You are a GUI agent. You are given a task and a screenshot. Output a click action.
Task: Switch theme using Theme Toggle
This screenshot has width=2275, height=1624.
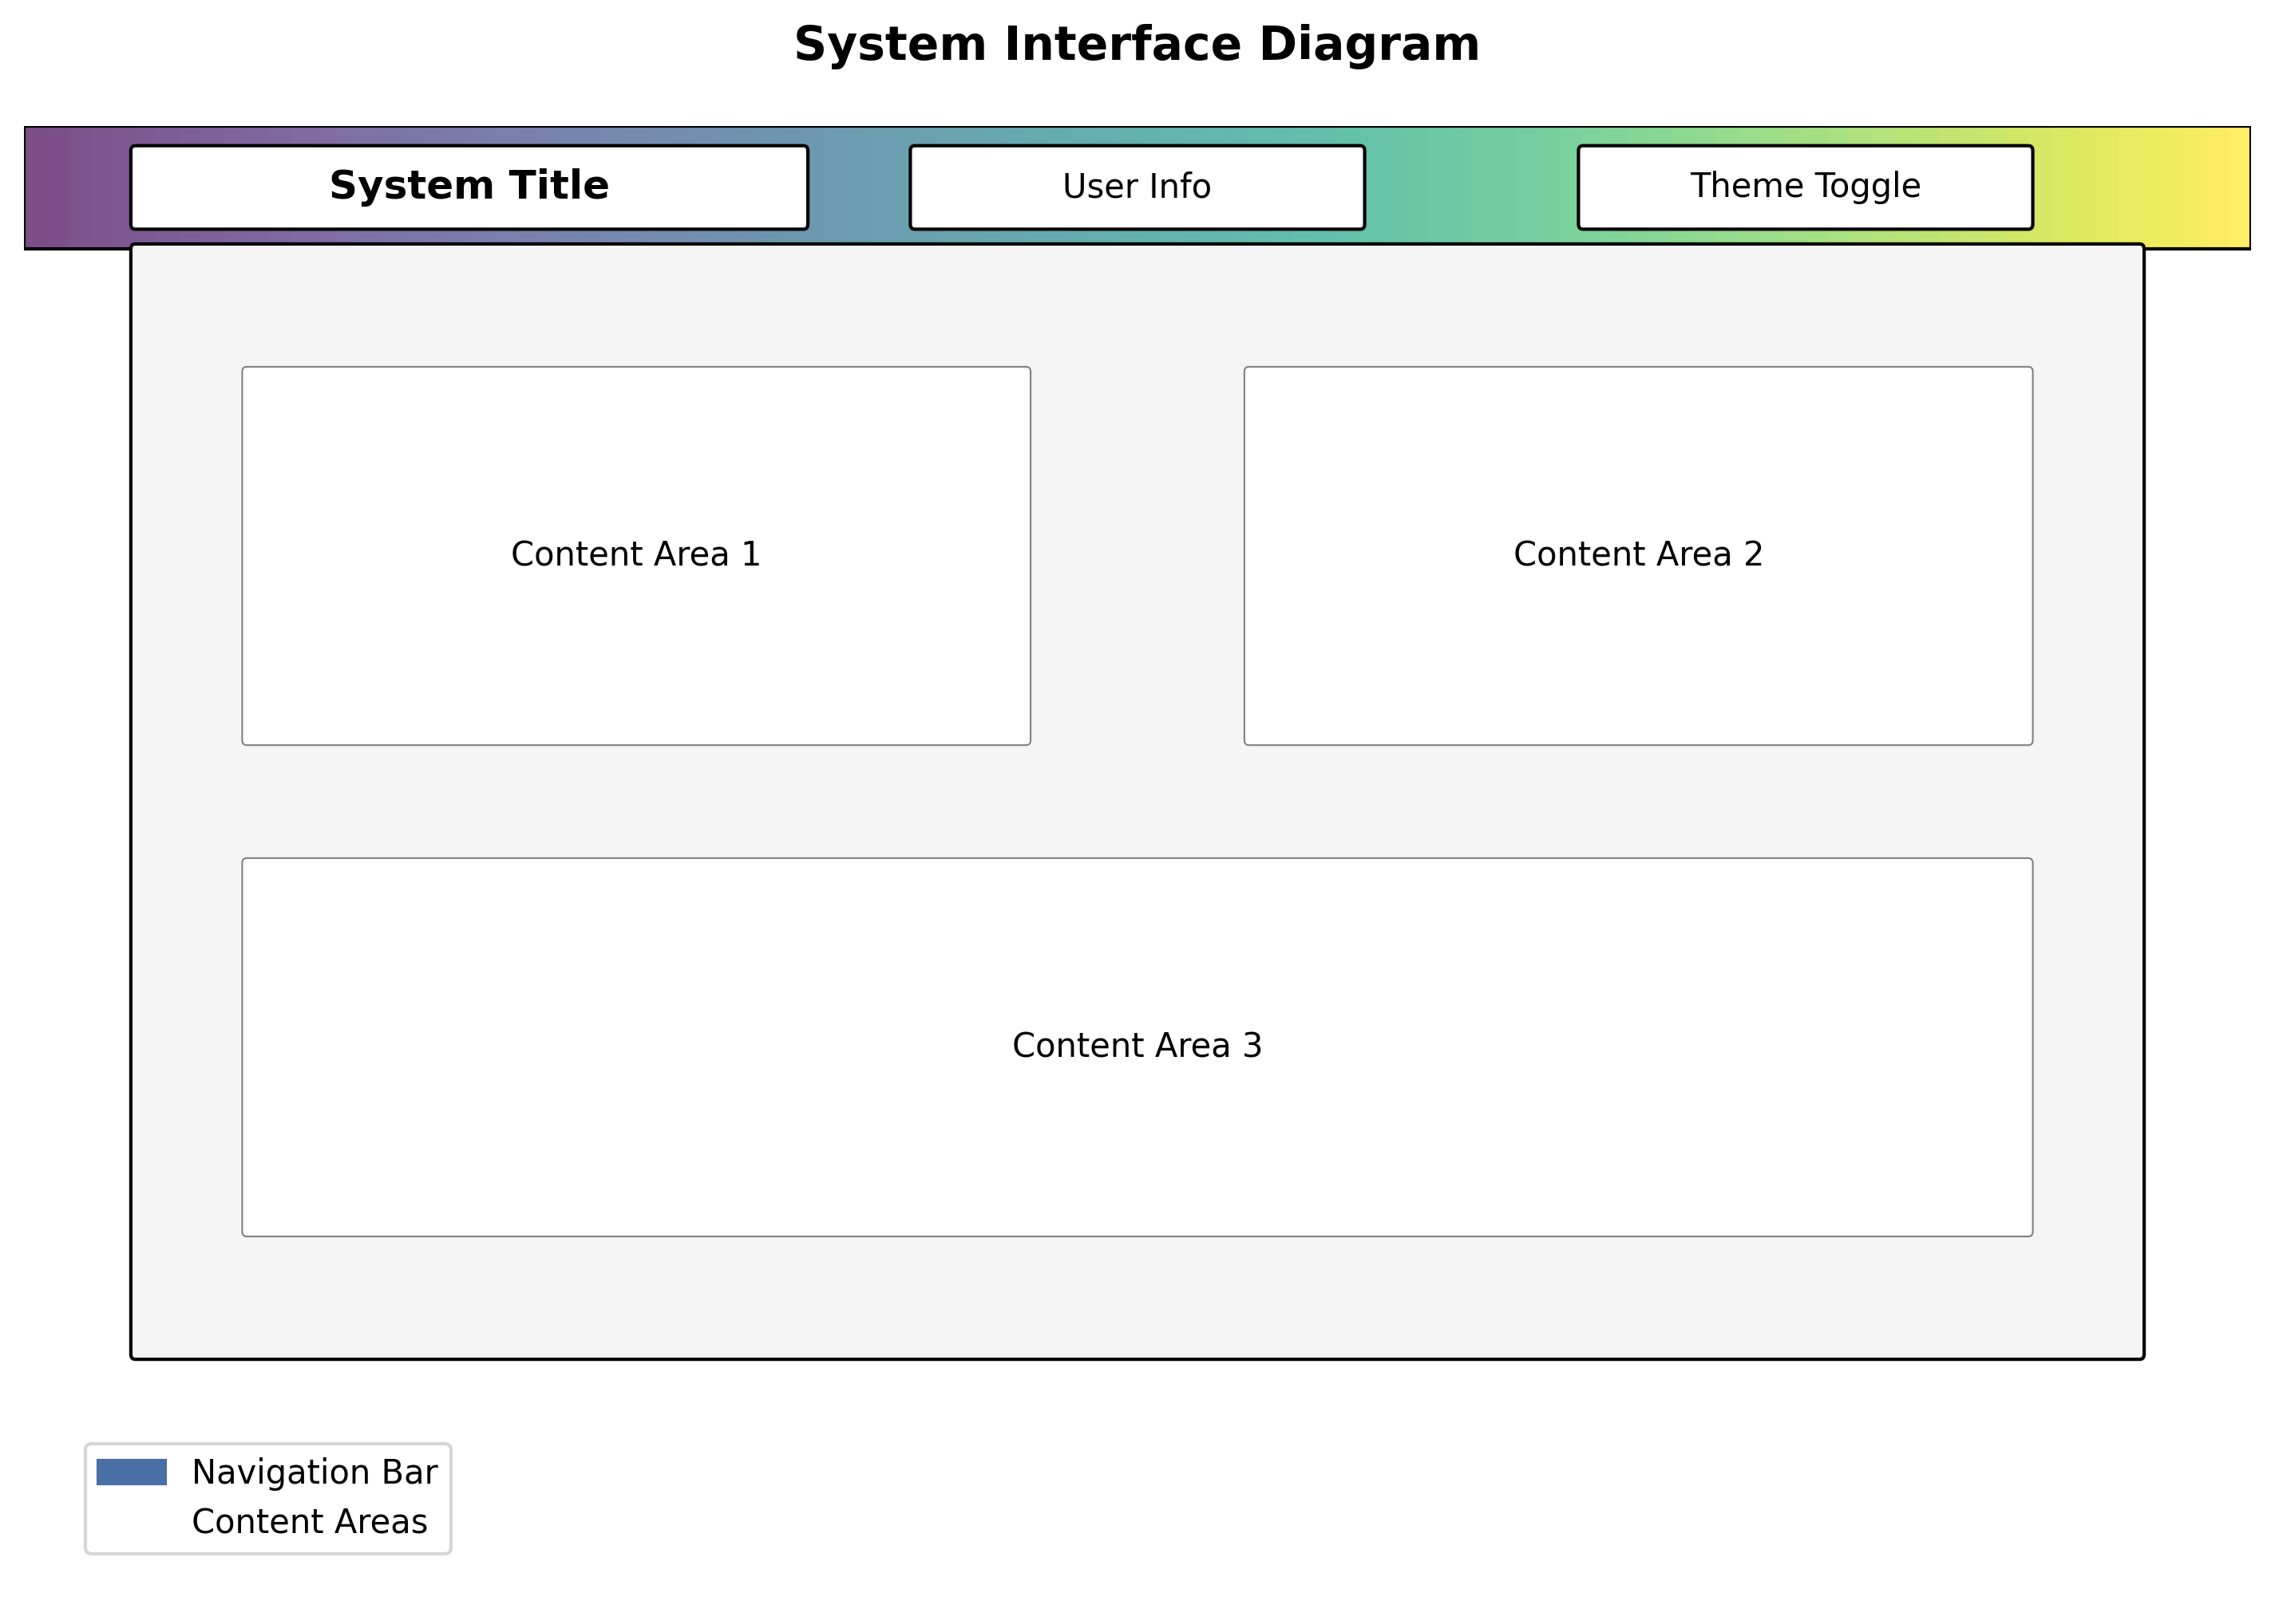(1805, 187)
